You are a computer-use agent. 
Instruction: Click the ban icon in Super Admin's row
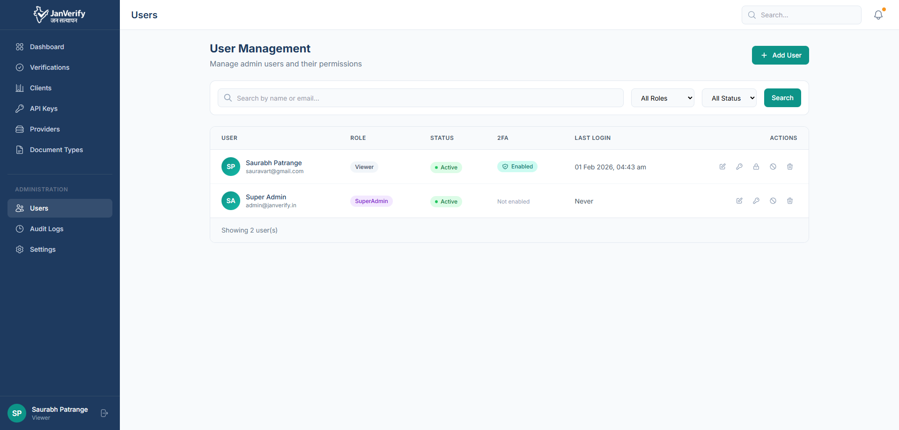click(x=773, y=201)
